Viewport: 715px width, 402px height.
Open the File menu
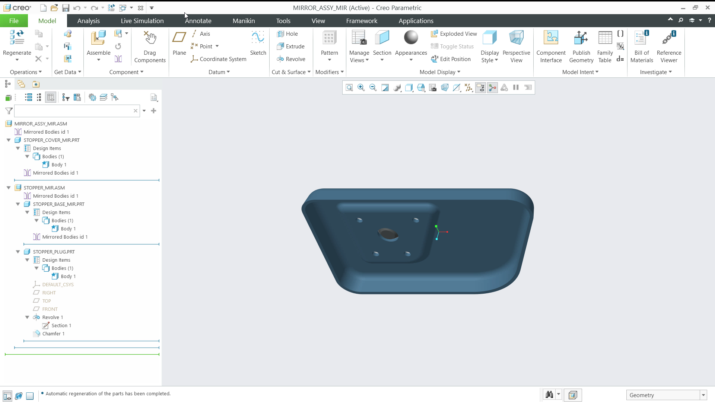coord(14,21)
